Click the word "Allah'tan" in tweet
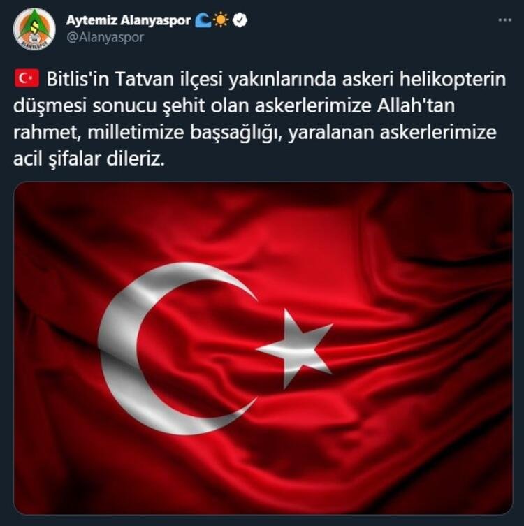The image size is (524, 526). (x=416, y=106)
